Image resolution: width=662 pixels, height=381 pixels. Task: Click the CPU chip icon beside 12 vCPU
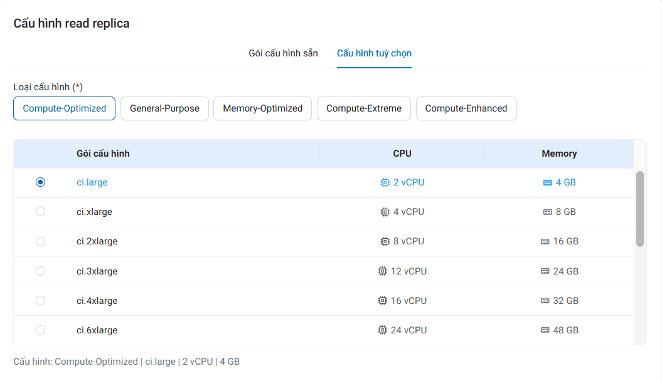(382, 271)
